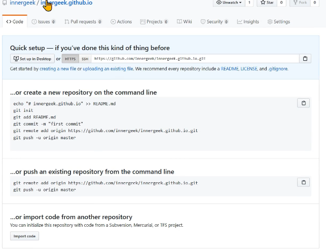Follow the creating a new file link
326x250 pixels.
[58, 69]
